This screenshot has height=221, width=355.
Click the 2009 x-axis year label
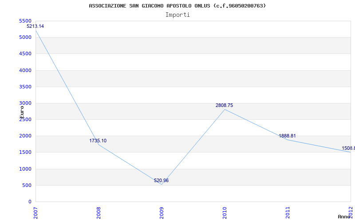coord(162,213)
